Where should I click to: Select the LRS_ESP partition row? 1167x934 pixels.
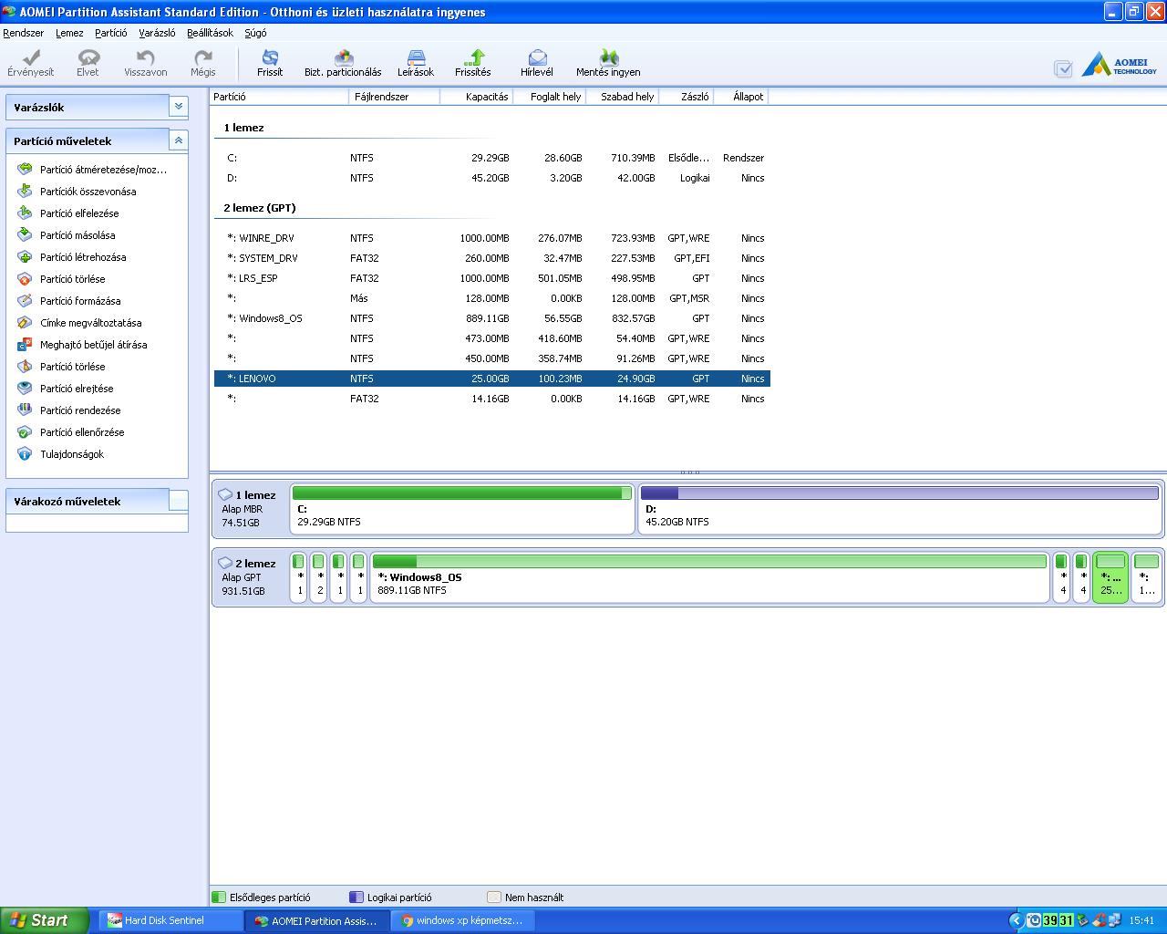[492, 278]
